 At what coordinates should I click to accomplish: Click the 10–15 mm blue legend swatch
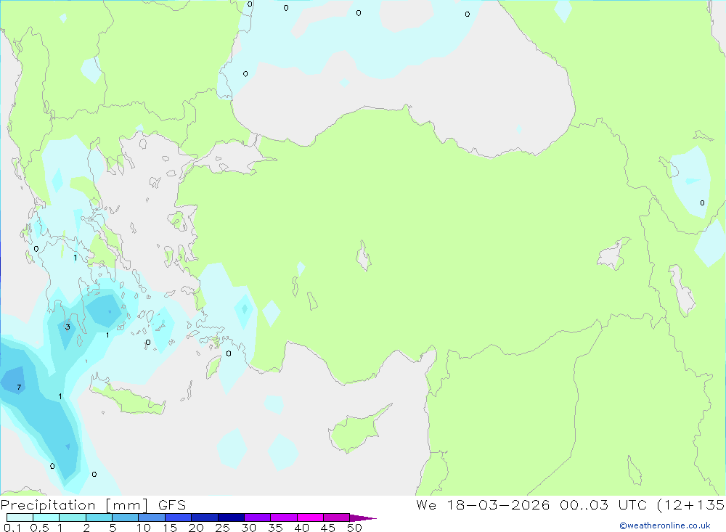pyautogui.click(x=152, y=517)
